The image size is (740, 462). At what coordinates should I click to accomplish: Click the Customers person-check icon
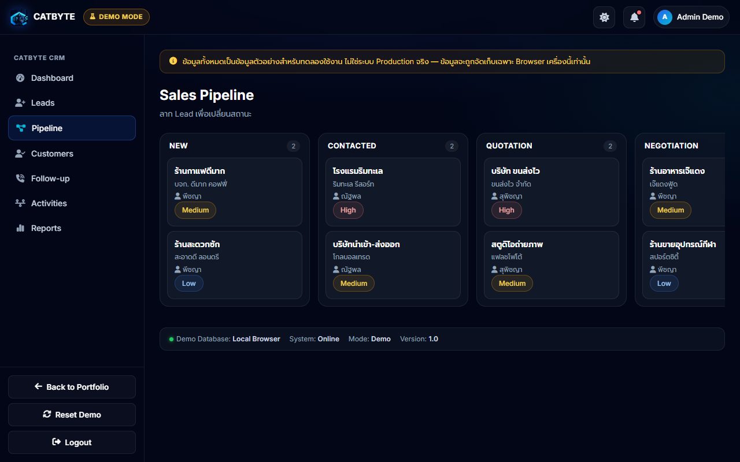[20, 154]
